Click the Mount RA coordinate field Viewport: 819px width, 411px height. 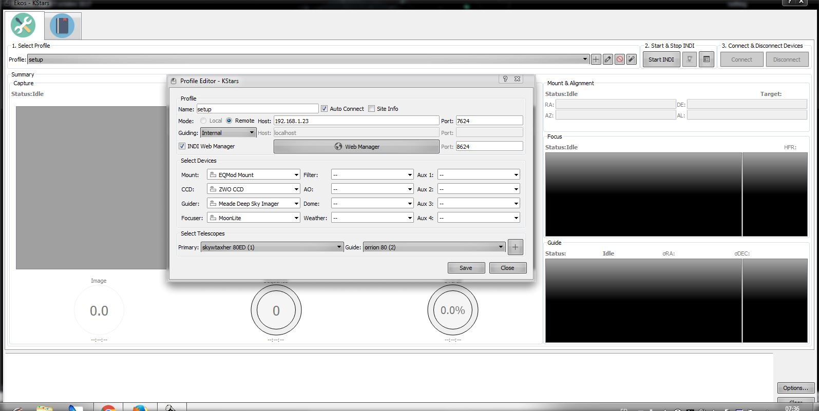pyautogui.click(x=616, y=104)
